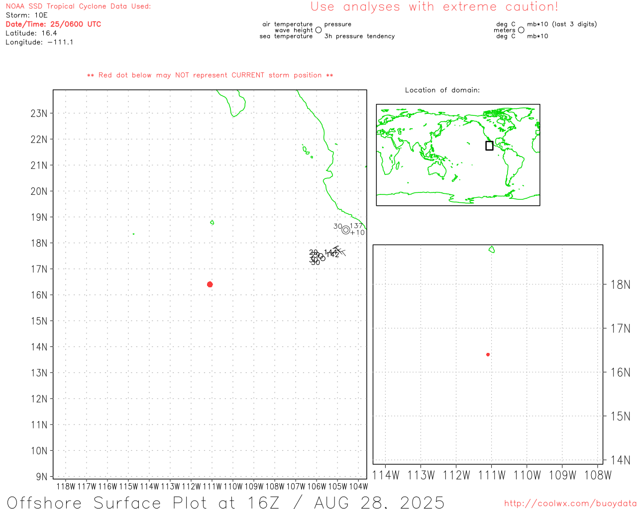Click the station model circle in the left legend
Image resolution: width=637 pixels, height=509 pixels.
(x=318, y=30)
